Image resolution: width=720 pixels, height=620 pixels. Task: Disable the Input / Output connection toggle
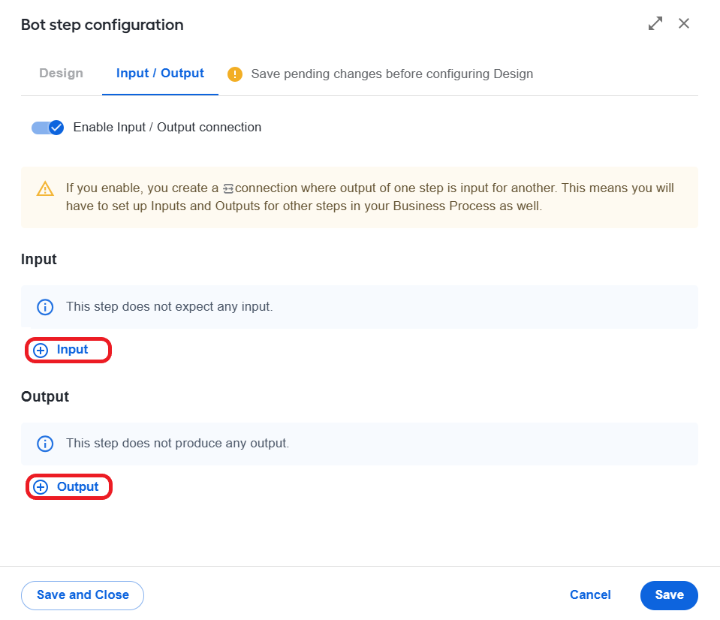[x=47, y=128]
